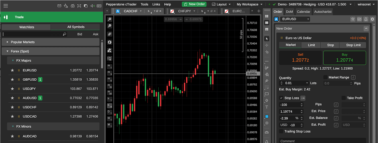
Task: Open the hamburger main menu
Action: point(6,6)
